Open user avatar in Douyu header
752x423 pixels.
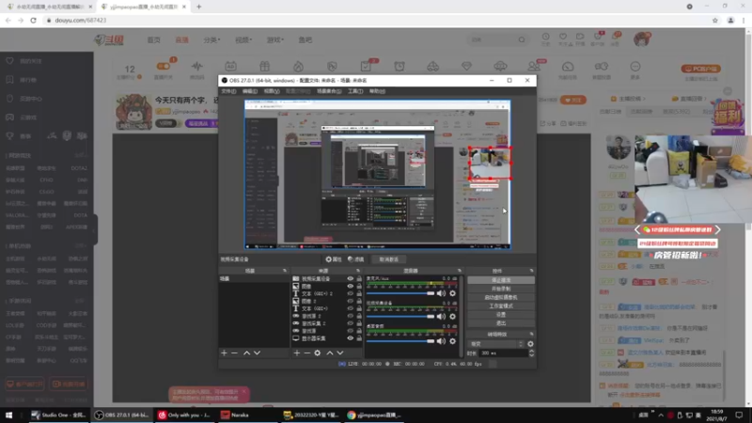(x=642, y=39)
